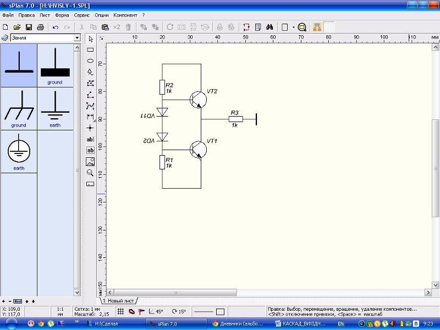Screen dimensions: 440x330
Task: Click the minus button under the library panel
Action: click(x=10, y=301)
